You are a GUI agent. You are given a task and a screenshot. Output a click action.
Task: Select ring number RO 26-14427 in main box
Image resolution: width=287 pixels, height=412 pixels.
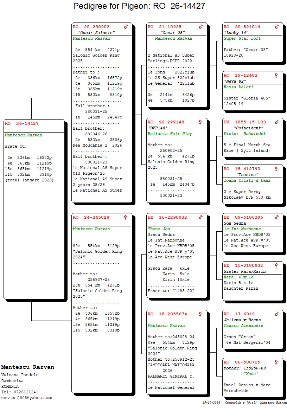pyautogui.click(x=21, y=123)
